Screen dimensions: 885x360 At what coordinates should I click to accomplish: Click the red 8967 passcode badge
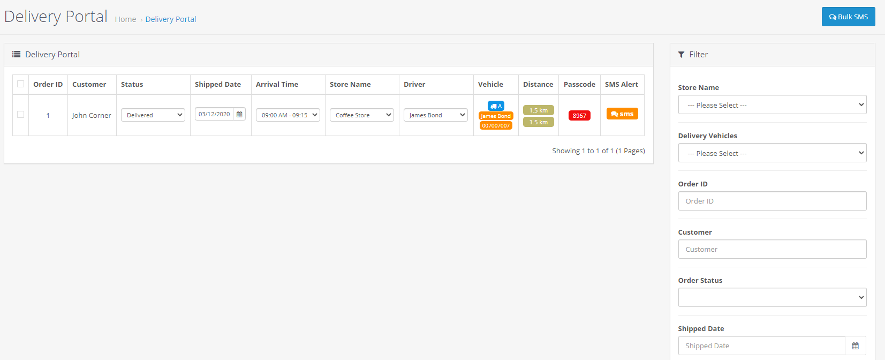(x=579, y=116)
